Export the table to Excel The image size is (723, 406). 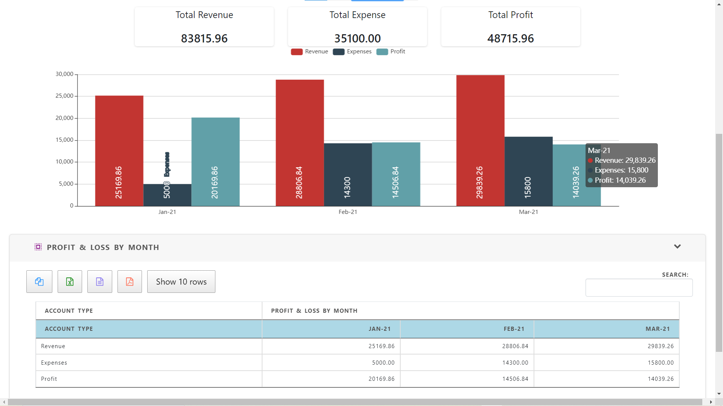[x=69, y=281]
